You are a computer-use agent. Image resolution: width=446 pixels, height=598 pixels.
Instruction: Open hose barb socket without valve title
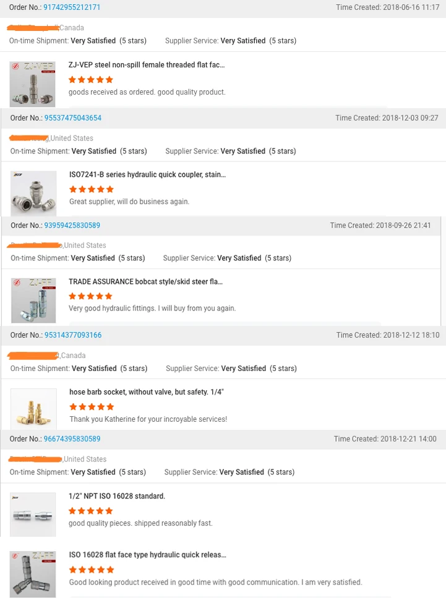pos(146,392)
